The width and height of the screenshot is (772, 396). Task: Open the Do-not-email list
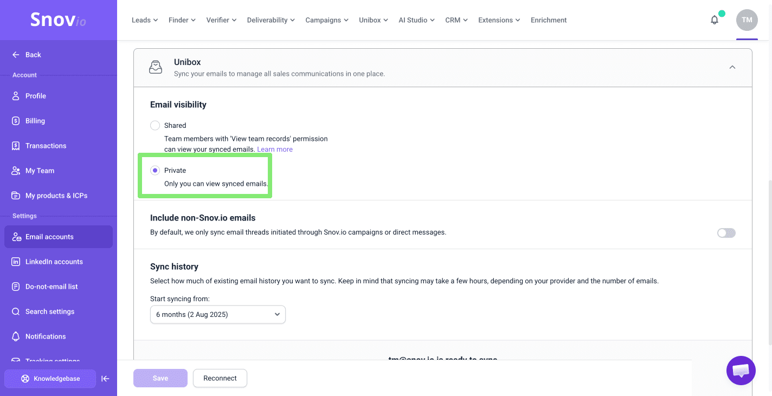coord(52,287)
